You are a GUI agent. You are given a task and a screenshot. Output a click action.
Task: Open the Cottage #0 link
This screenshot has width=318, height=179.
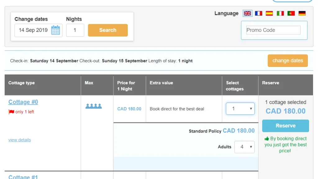pyautogui.click(x=23, y=102)
